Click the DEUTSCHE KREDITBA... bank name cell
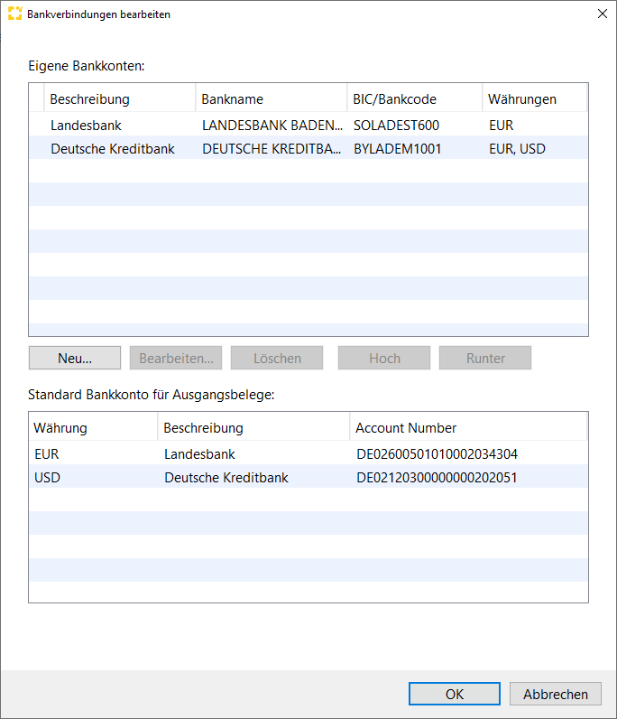Screen dimensions: 617x719 point(272,148)
